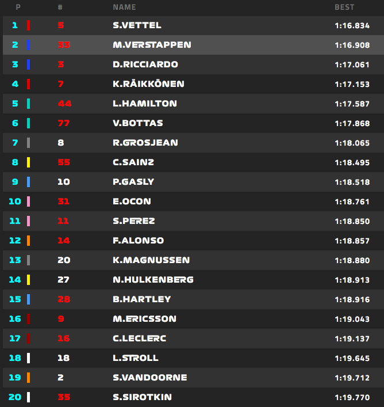This screenshot has height=407, width=384.
Task: Select F.ALONSO in the timing list
Action: point(138,241)
